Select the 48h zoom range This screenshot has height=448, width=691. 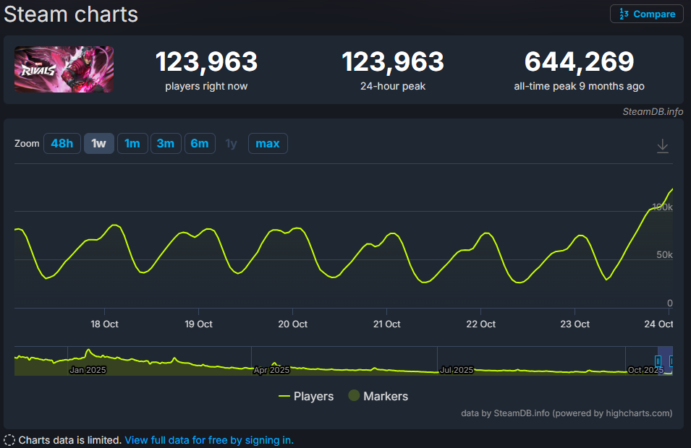pos(62,144)
